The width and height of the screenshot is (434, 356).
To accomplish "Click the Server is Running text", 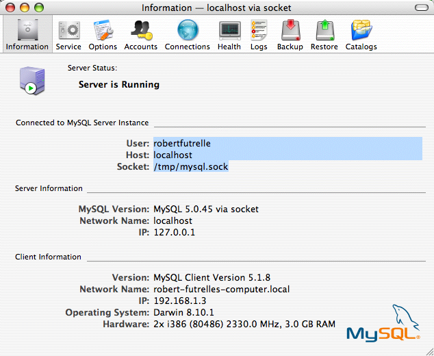I will click(x=119, y=84).
